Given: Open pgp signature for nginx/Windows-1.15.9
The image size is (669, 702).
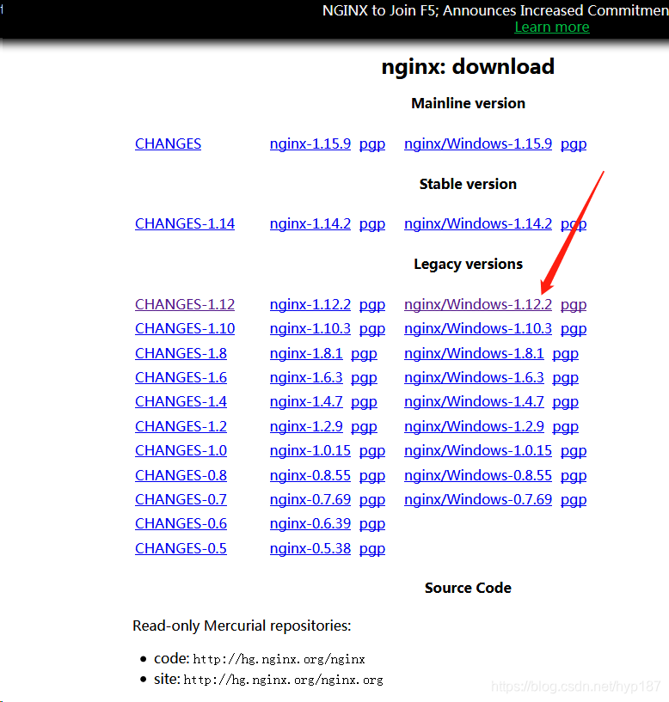Looking at the screenshot, I should tap(573, 144).
